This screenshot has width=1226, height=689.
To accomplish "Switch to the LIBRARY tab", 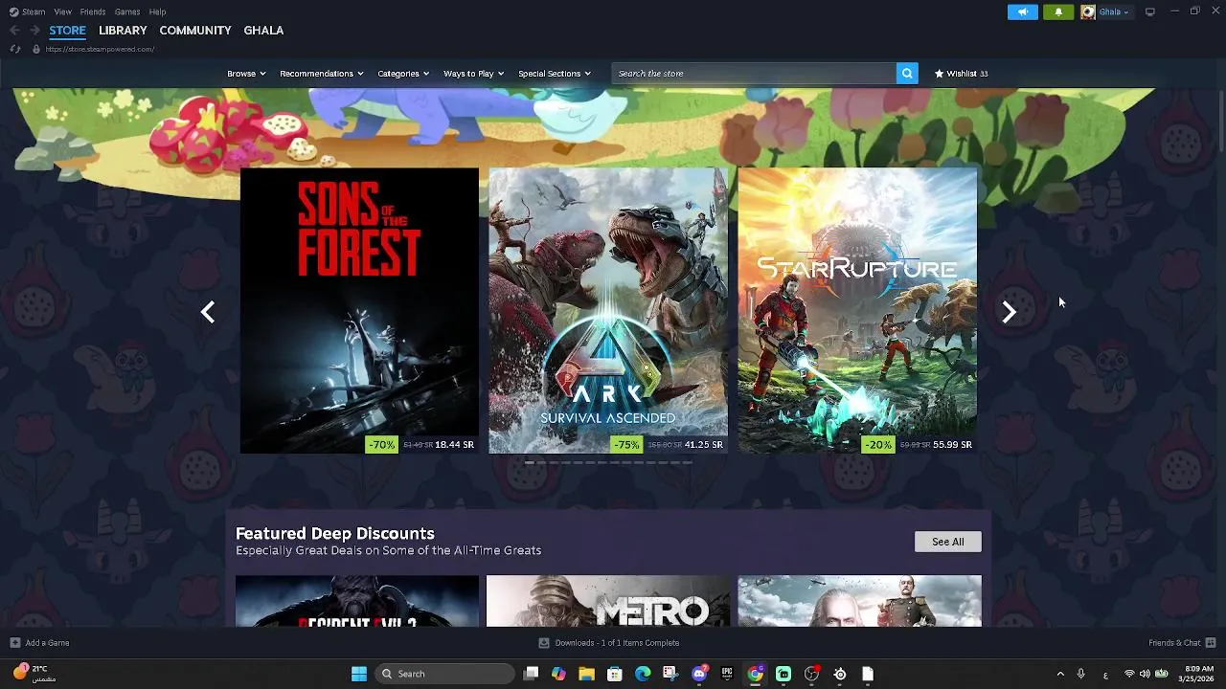I will pyautogui.click(x=123, y=31).
